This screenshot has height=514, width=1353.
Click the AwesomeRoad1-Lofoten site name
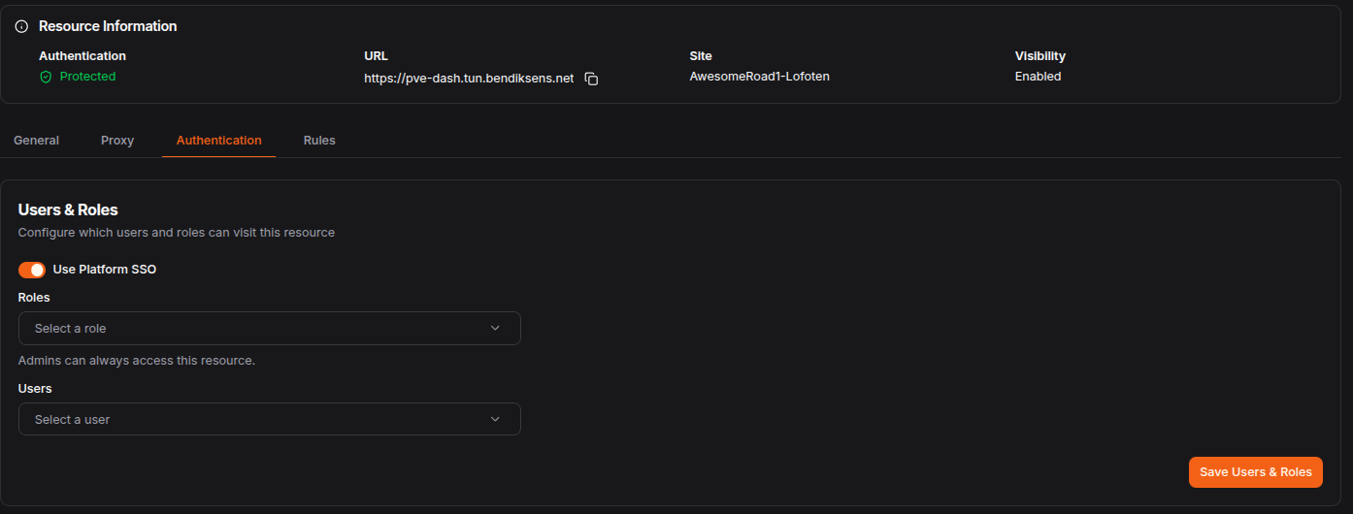point(760,77)
